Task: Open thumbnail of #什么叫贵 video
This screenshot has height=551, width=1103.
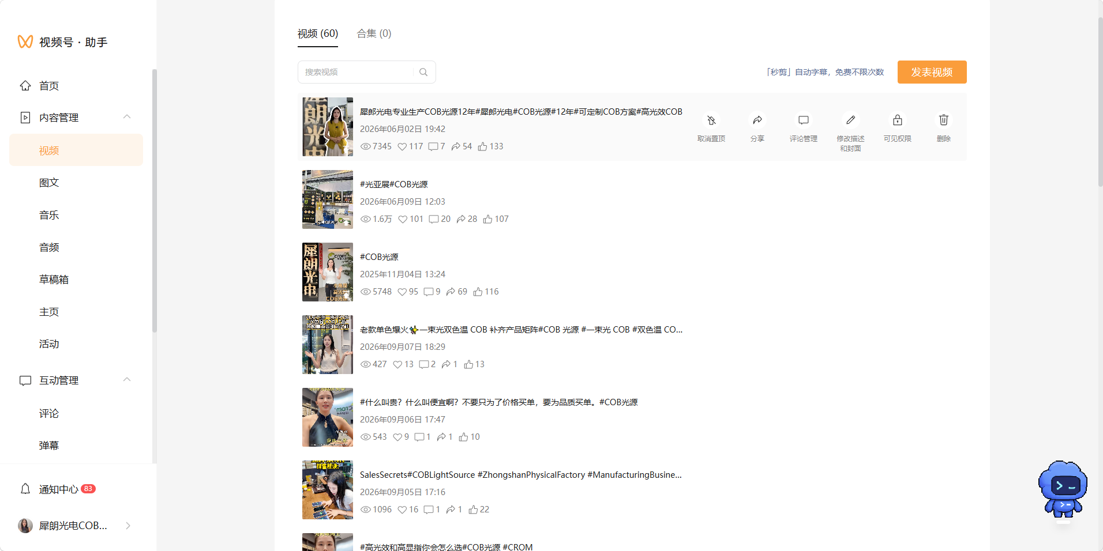Action: click(x=328, y=417)
